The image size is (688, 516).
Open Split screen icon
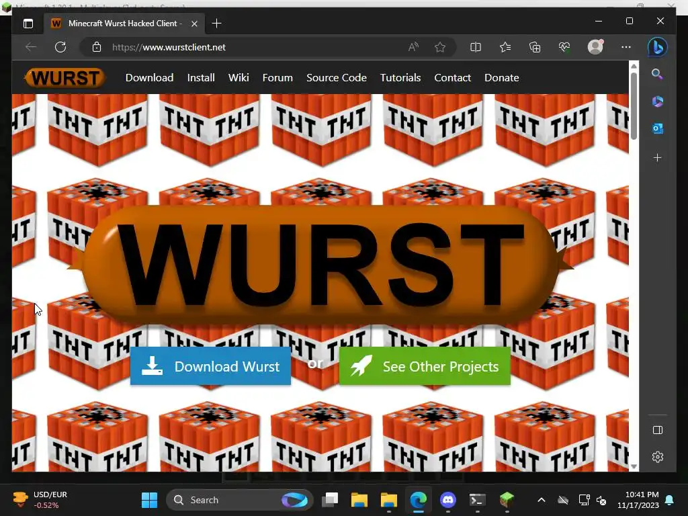point(476,47)
